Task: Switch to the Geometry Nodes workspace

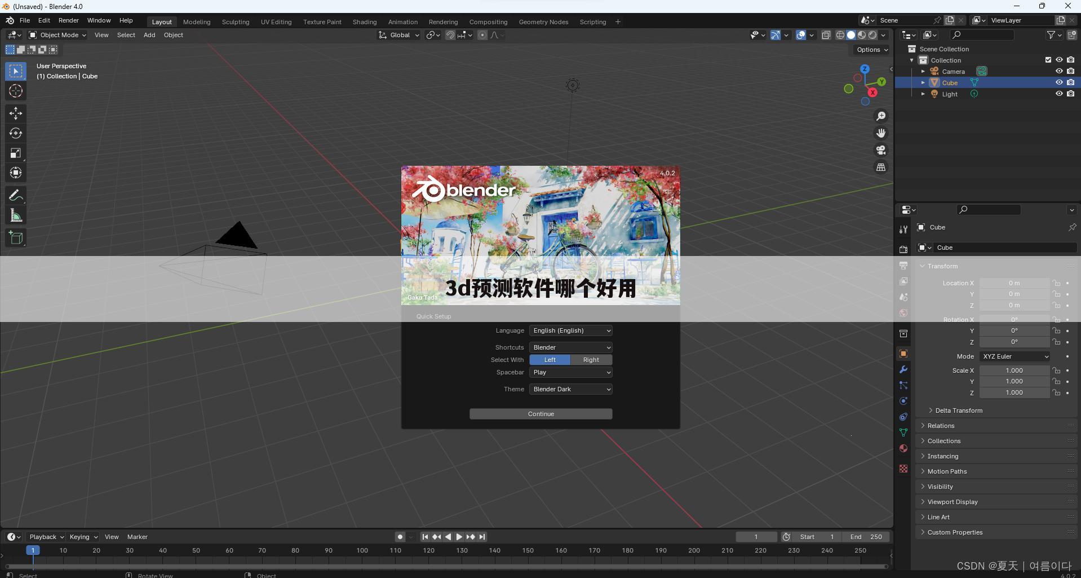Action: pyautogui.click(x=543, y=22)
